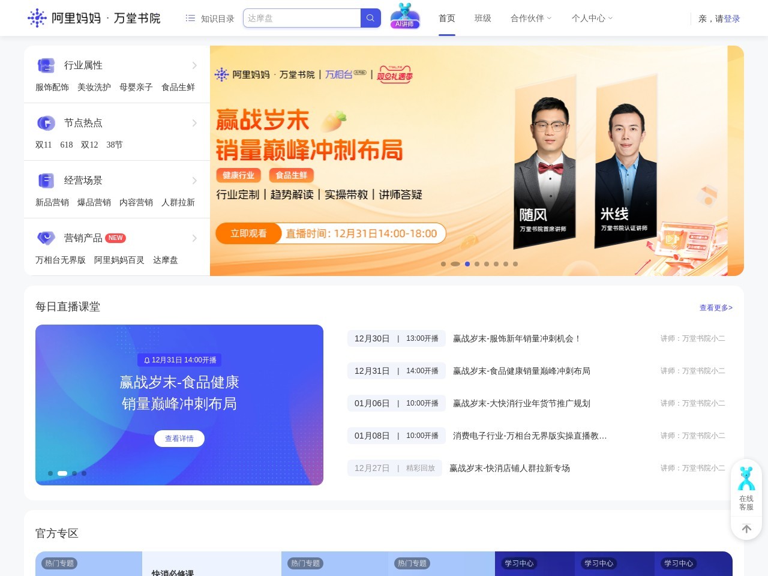Expand the 经营场景 category arrow
The image size is (768, 576).
[194, 181]
